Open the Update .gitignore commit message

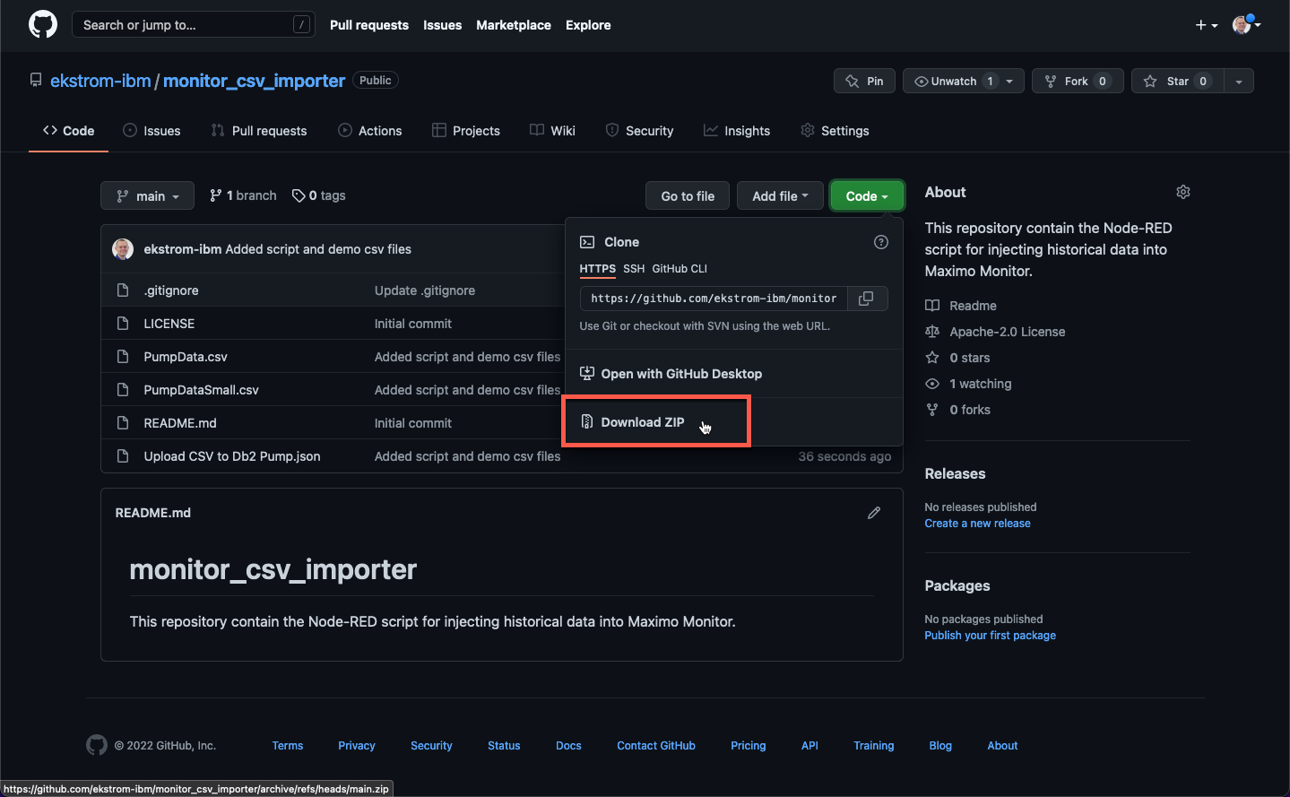[x=425, y=290]
